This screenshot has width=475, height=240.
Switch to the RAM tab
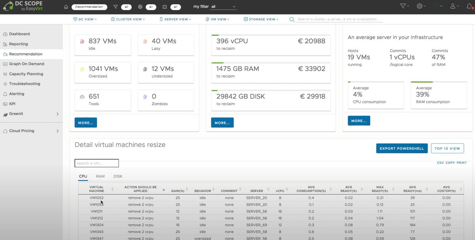click(x=100, y=176)
